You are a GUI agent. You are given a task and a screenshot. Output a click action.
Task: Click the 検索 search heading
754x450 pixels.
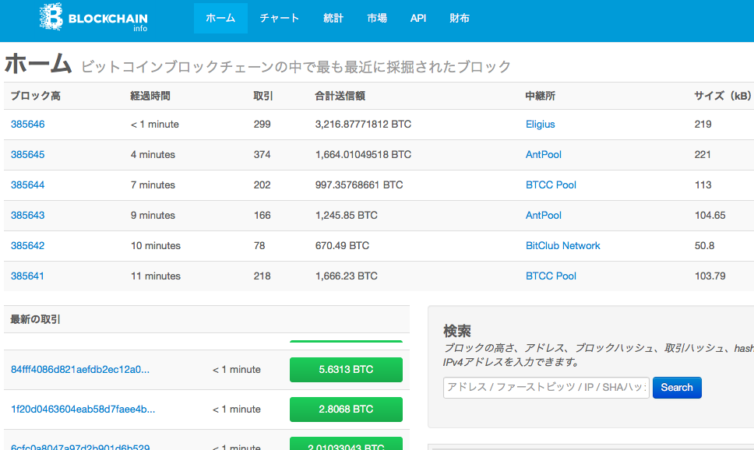457,331
